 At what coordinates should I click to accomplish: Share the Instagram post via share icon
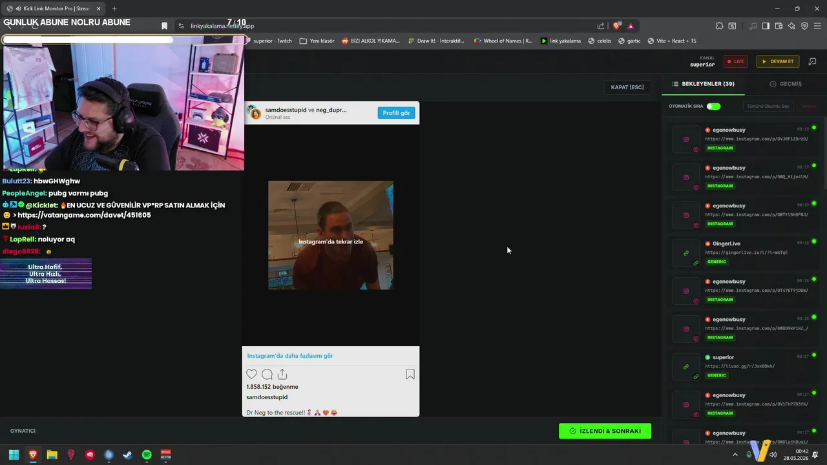click(282, 374)
